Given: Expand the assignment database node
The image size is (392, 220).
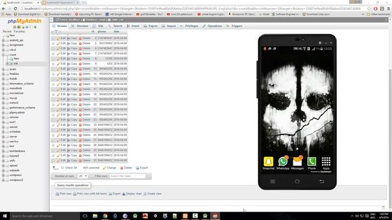Looking at the screenshot, I should coord(4,45).
